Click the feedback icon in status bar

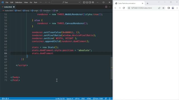click(x=106, y=99)
